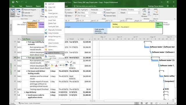Click the ribbon display options icon beside user name
Viewport: 186px width, 105px height.
(167, 6)
